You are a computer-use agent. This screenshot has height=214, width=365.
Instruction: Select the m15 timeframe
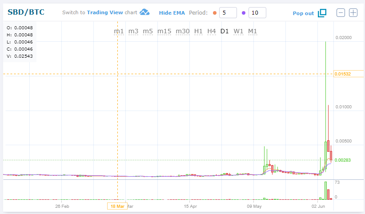pyautogui.click(x=164, y=31)
